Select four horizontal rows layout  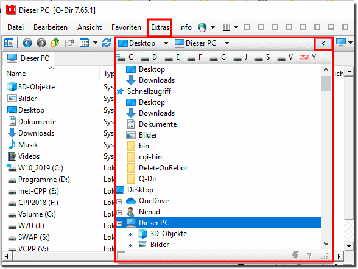point(331,27)
